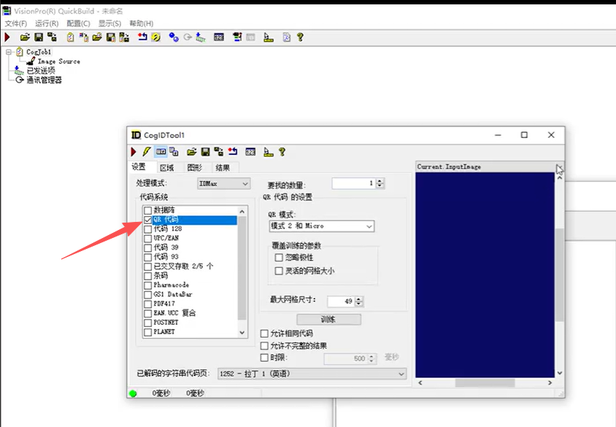Screen dimensions: 616x427
Task: Click the posted items icon in main toolbar
Action: [x=201, y=37]
